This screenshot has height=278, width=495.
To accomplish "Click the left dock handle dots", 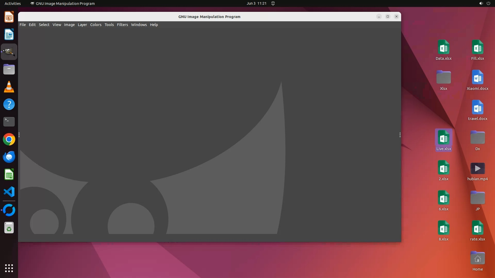I will [x=19, y=135].
